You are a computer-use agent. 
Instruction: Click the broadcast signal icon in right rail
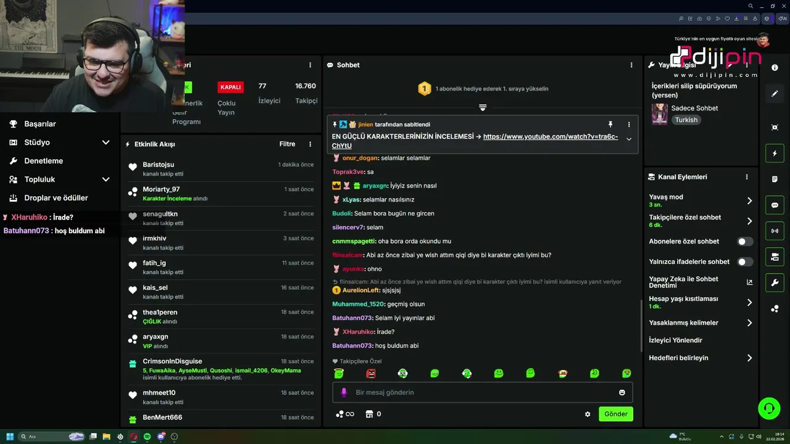pos(775,231)
